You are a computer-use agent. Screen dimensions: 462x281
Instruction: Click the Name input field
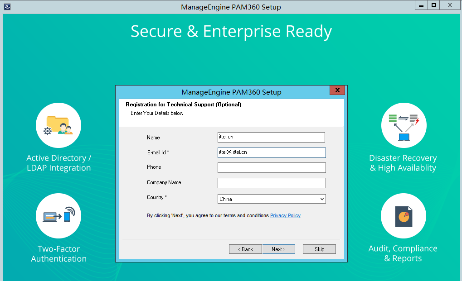271,137
